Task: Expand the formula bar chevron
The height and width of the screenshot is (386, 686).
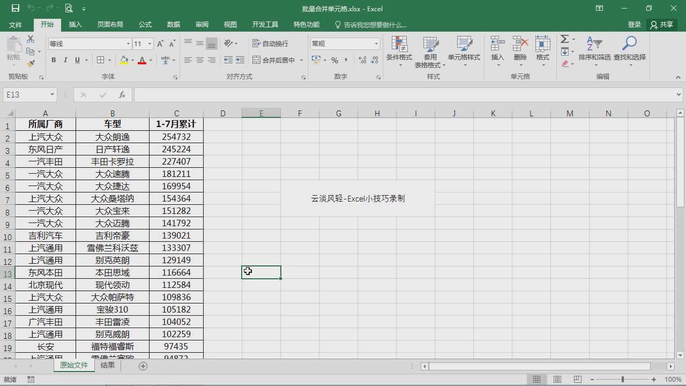Action: pyautogui.click(x=679, y=95)
